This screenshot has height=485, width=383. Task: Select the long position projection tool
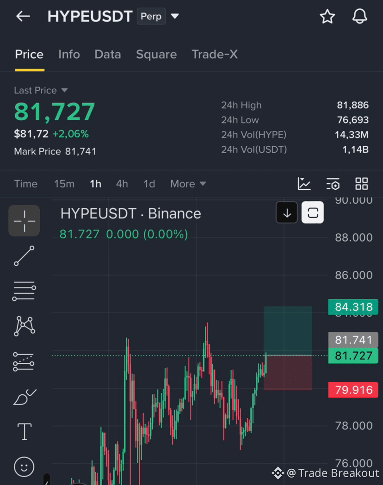point(24,361)
